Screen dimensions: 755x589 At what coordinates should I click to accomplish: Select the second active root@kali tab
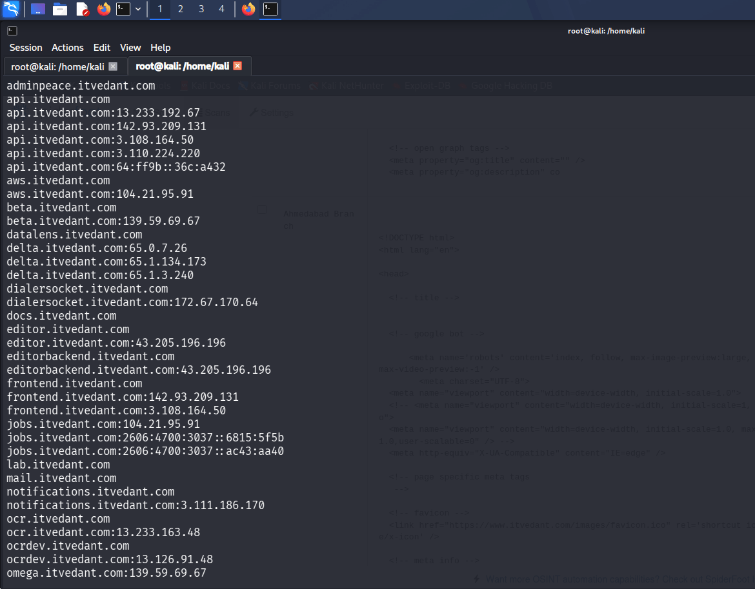[183, 66]
